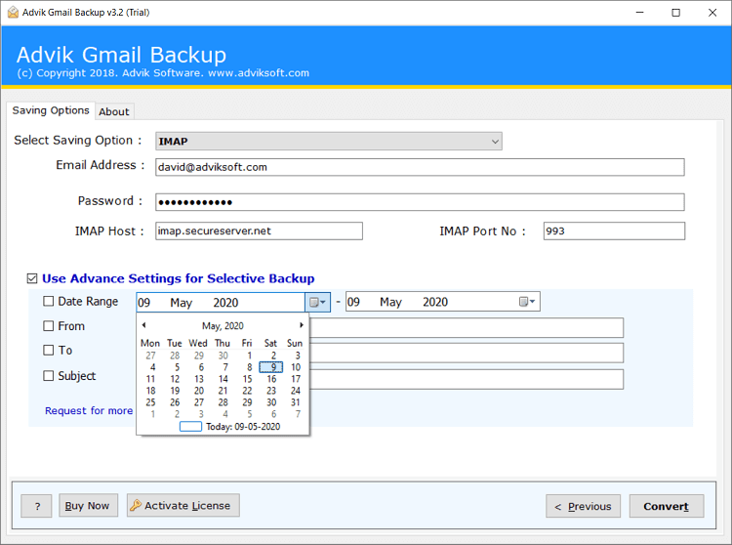732x545 pixels.
Task: Open the start date calendar picker icon
Action: [317, 303]
